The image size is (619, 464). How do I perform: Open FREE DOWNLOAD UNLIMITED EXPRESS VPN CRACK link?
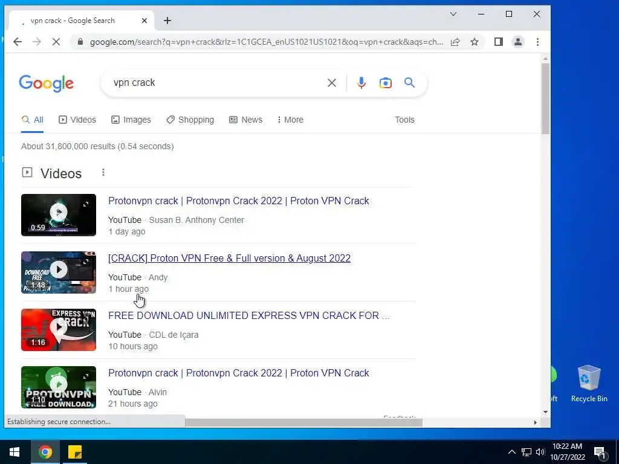pyautogui.click(x=248, y=315)
